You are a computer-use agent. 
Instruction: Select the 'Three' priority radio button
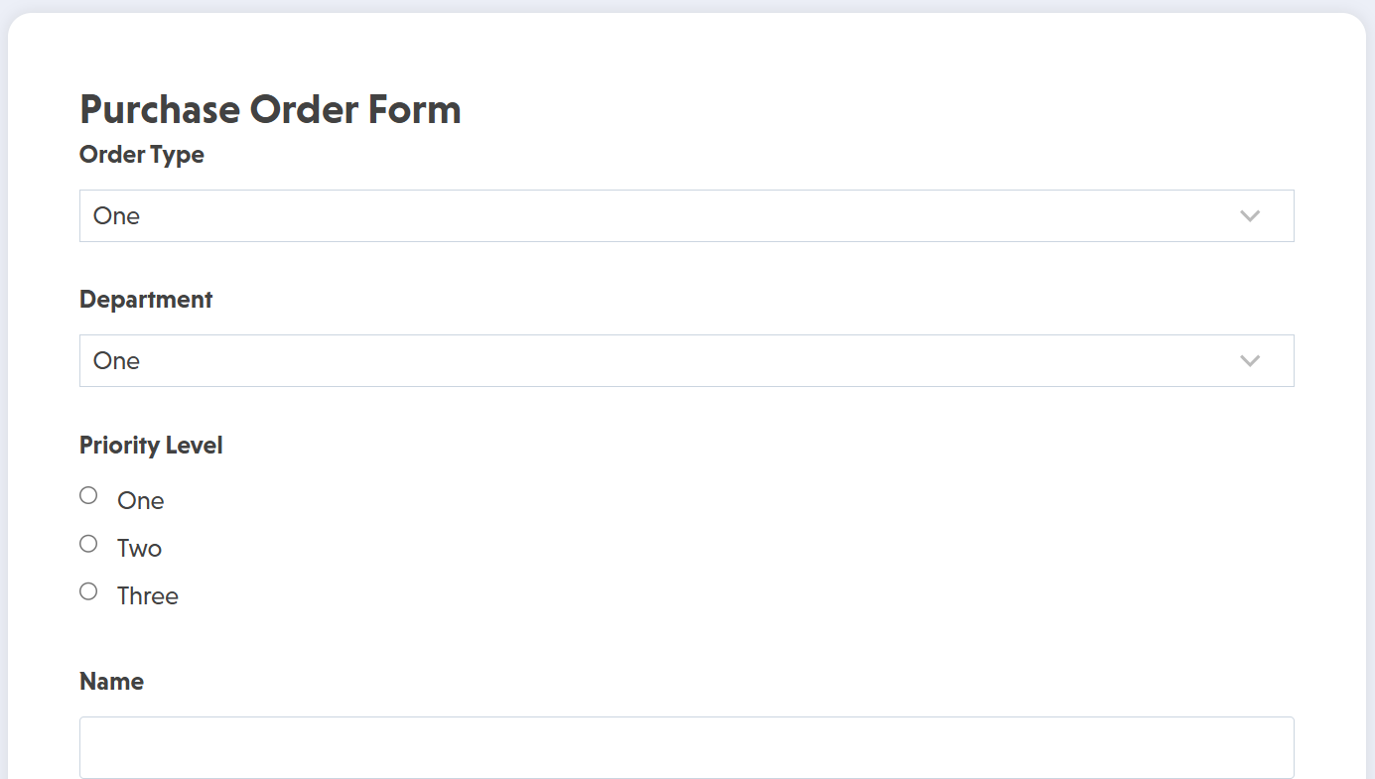(x=87, y=590)
